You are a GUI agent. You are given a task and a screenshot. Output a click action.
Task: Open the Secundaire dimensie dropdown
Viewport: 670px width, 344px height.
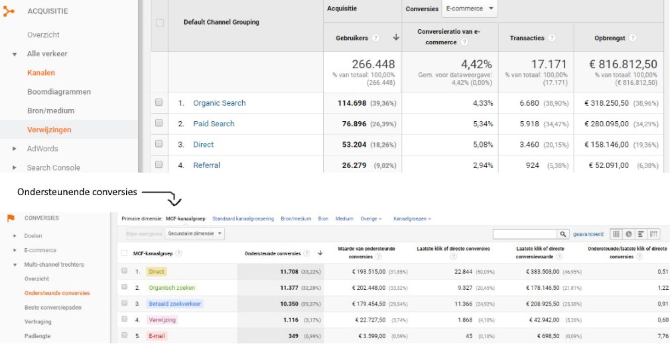(x=195, y=233)
